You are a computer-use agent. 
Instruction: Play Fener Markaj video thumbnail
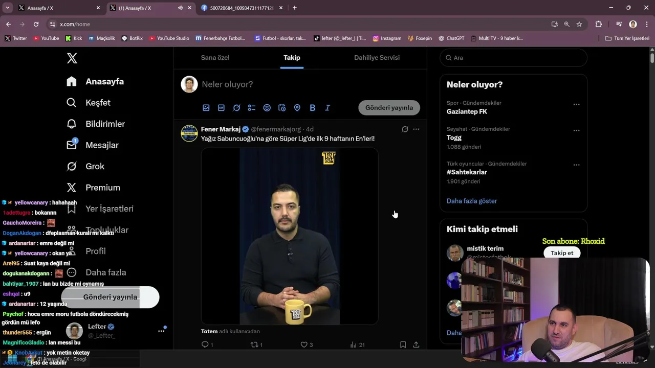pyautogui.click(x=290, y=237)
